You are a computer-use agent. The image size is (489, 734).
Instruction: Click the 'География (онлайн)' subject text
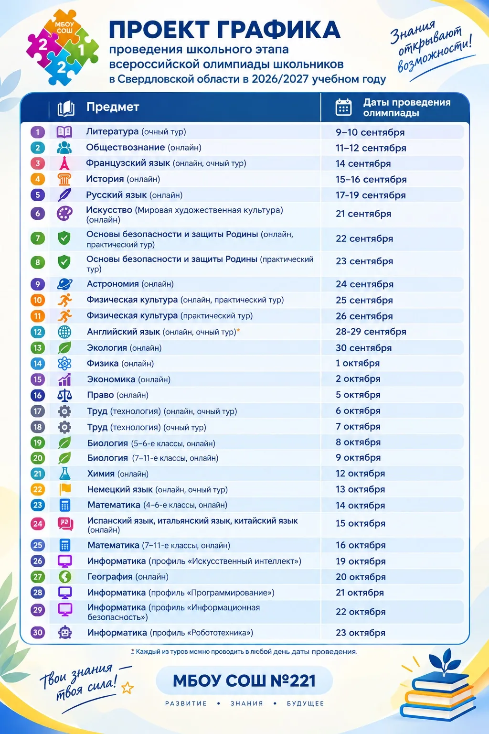click(128, 577)
